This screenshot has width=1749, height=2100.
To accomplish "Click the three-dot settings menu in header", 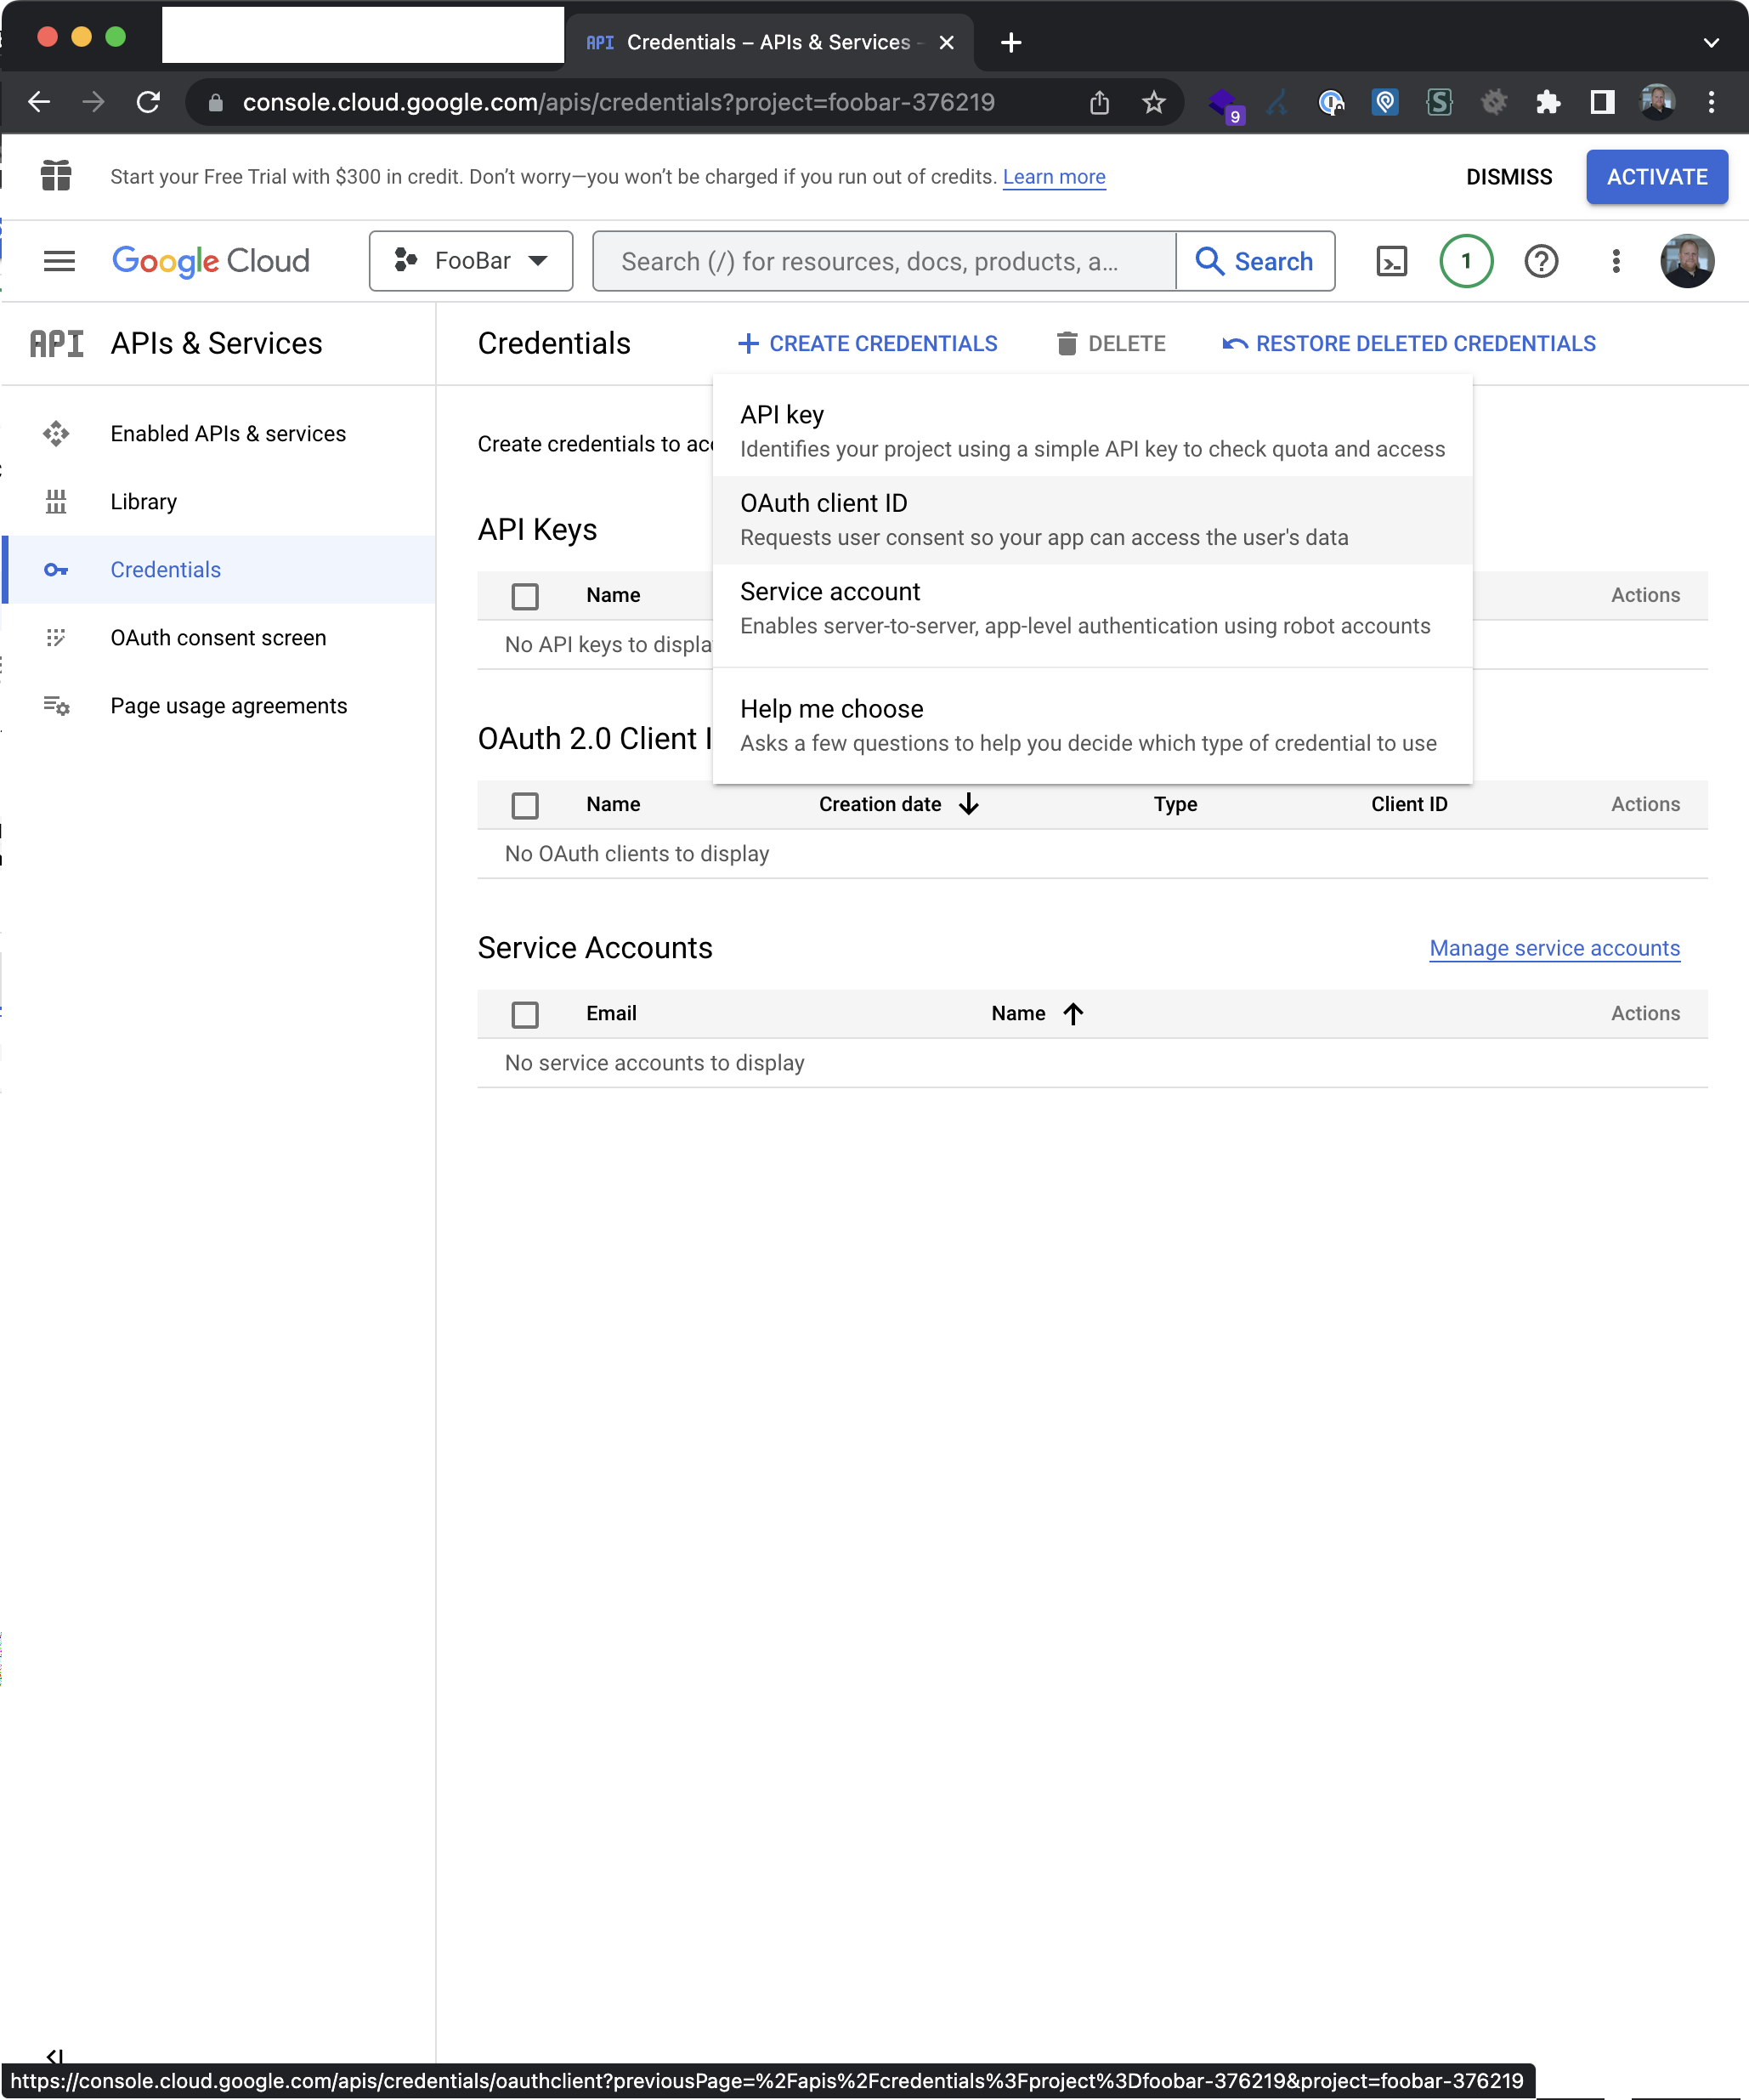I will [1615, 261].
